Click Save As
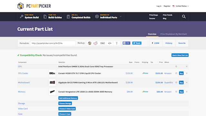Viewport: 206px width, 116px height. [182, 43]
